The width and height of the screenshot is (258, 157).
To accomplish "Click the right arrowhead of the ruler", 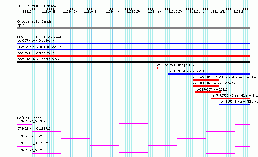I will click(249, 9).
